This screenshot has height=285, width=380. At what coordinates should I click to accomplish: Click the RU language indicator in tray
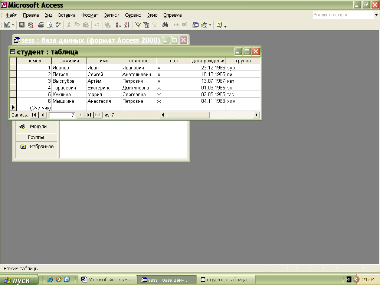tap(349, 280)
